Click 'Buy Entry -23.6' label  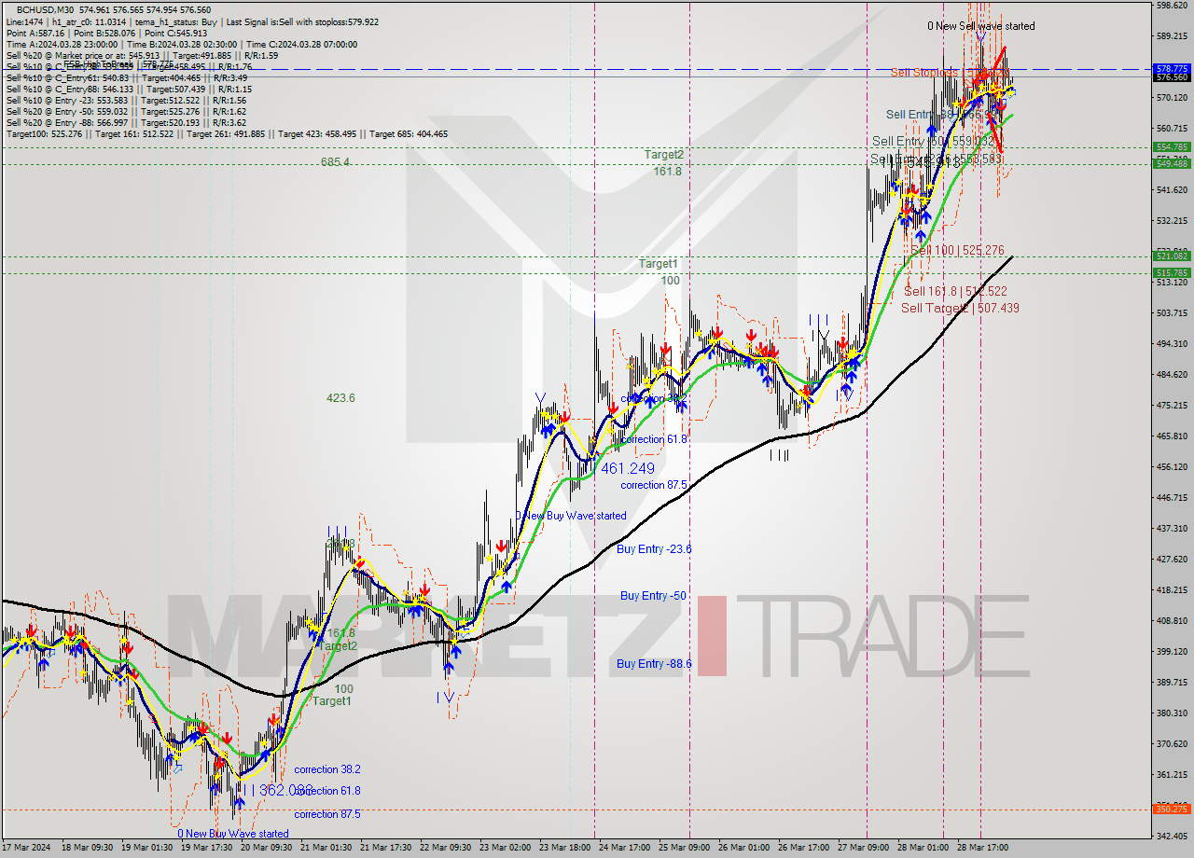click(x=654, y=549)
